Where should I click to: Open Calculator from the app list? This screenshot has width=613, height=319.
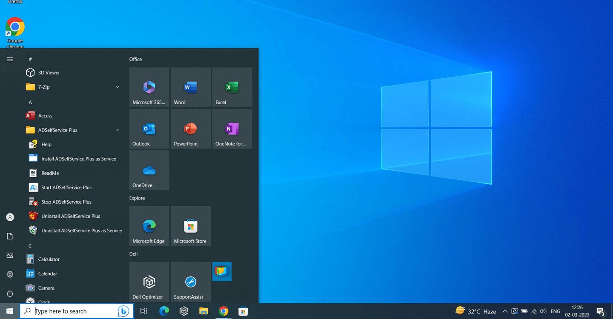click(49, 259)
